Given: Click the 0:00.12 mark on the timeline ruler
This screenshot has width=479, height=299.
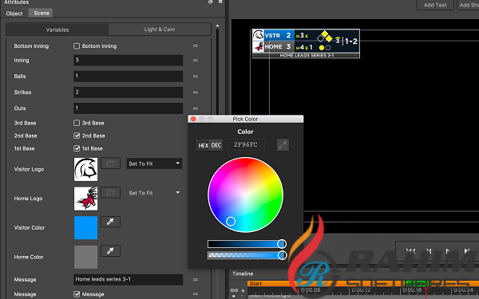Looking at the screenshot, I should click(x=361, y=290).
